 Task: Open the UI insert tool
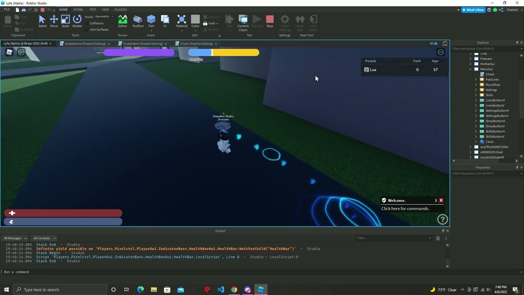click(165, 21)
